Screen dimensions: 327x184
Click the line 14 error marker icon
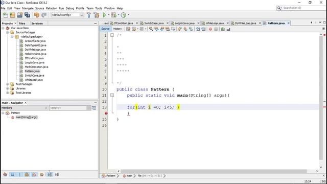pyautogui.click(x=106, y=113)
